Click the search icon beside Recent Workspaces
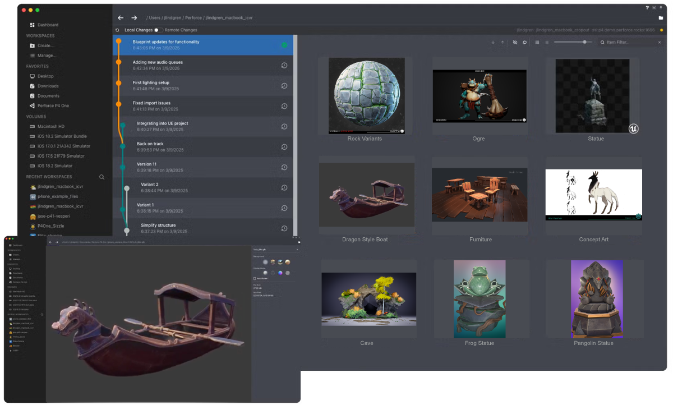Image resolution: width=673 pixels, height=405 pixels. (x=103, y=176)
